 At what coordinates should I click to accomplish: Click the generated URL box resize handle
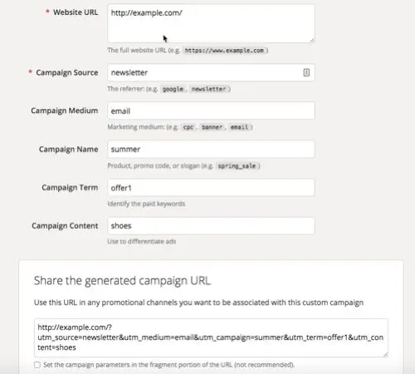pos(385,354)
